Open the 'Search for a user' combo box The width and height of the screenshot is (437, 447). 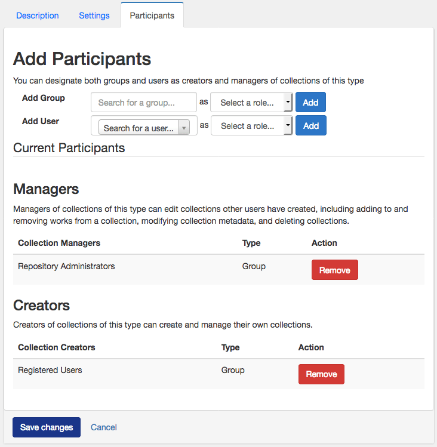pyautogui.click(x=144, y=128)
